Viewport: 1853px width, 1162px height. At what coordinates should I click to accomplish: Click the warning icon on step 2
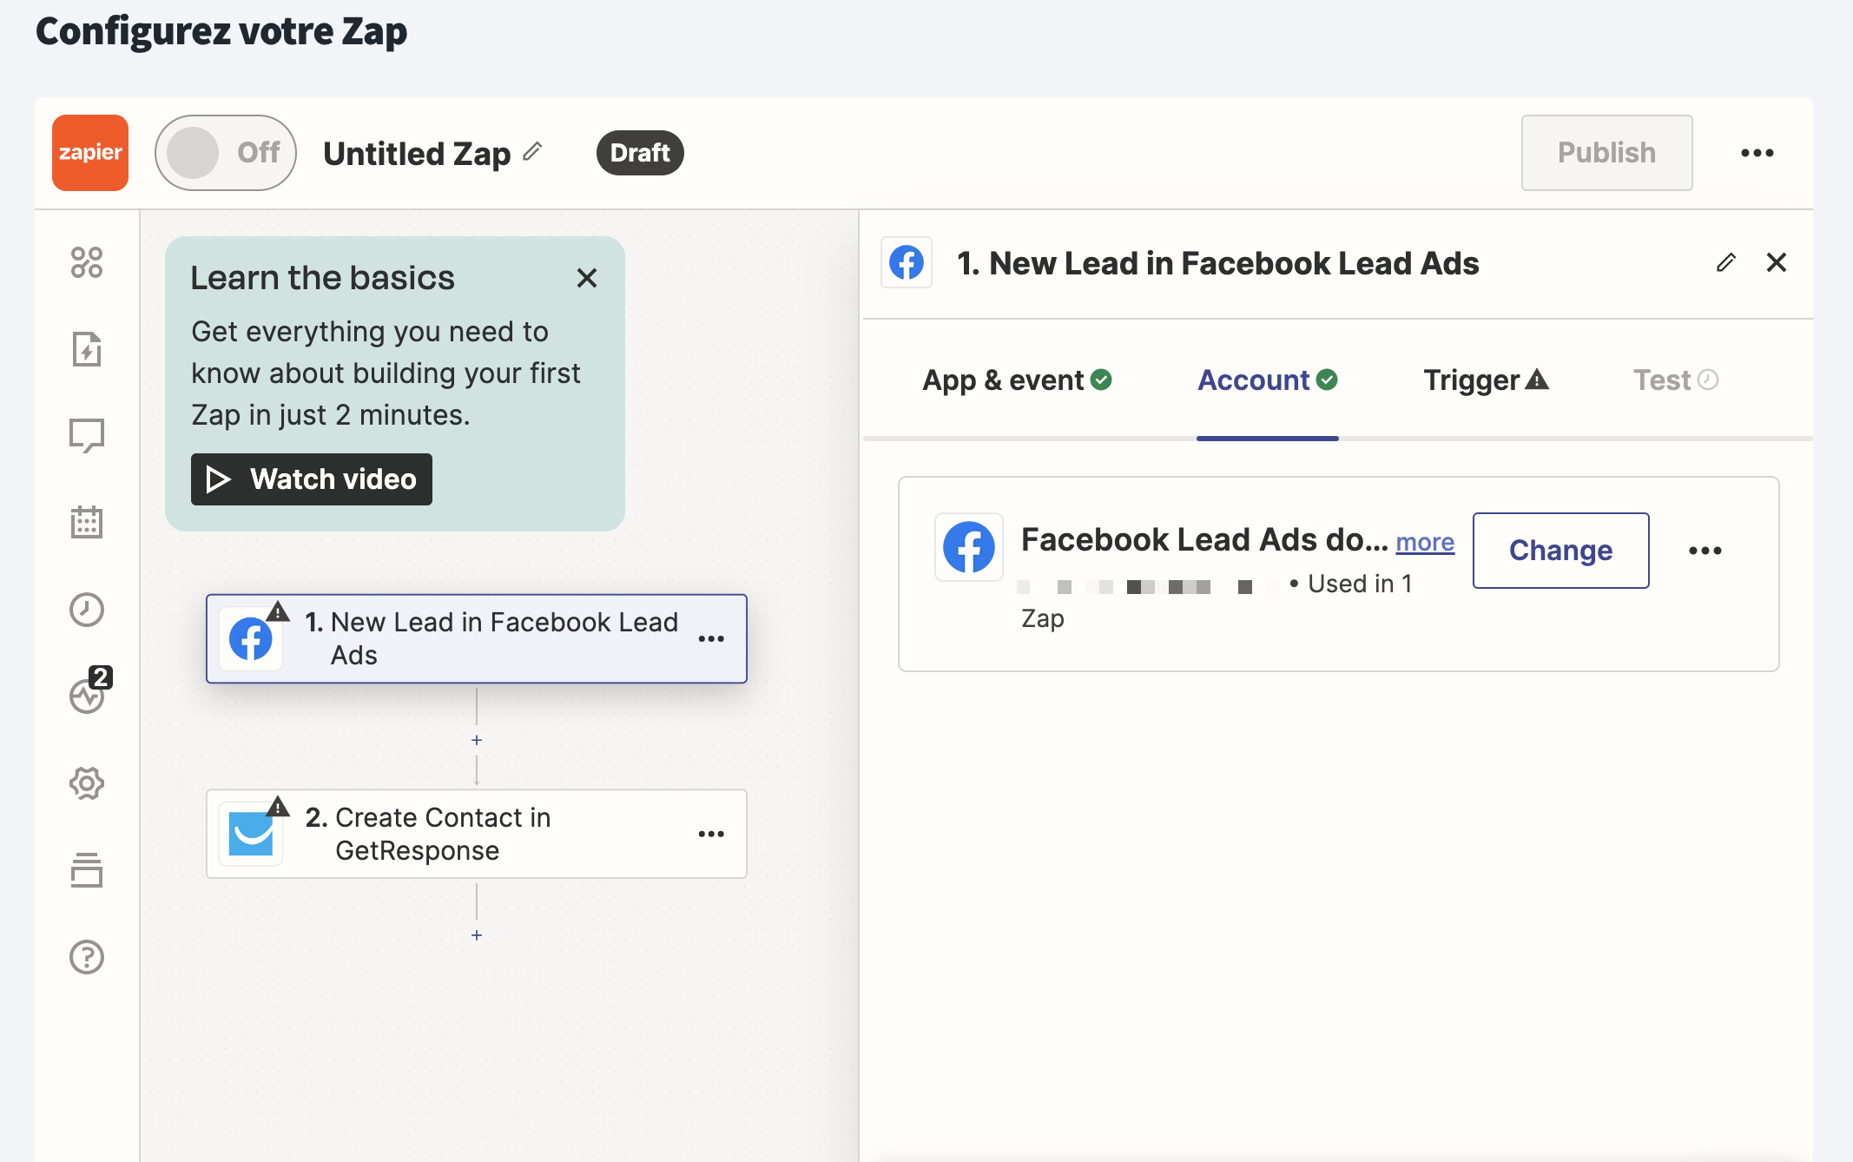pyautogui.click(x=278, y=807)
